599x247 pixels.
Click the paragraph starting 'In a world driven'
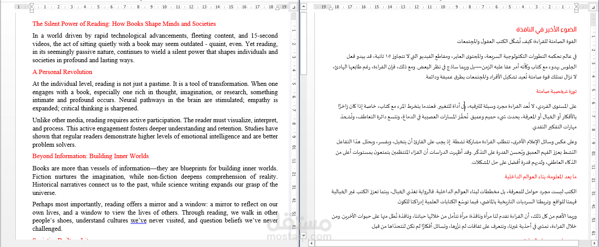tap(155, 48)
